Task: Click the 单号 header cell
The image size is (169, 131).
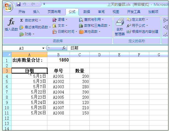Action: 59,71
